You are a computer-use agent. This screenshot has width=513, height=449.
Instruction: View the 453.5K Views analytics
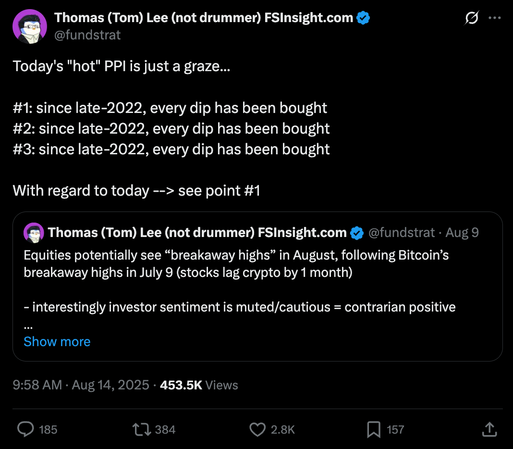pos(199,385)
